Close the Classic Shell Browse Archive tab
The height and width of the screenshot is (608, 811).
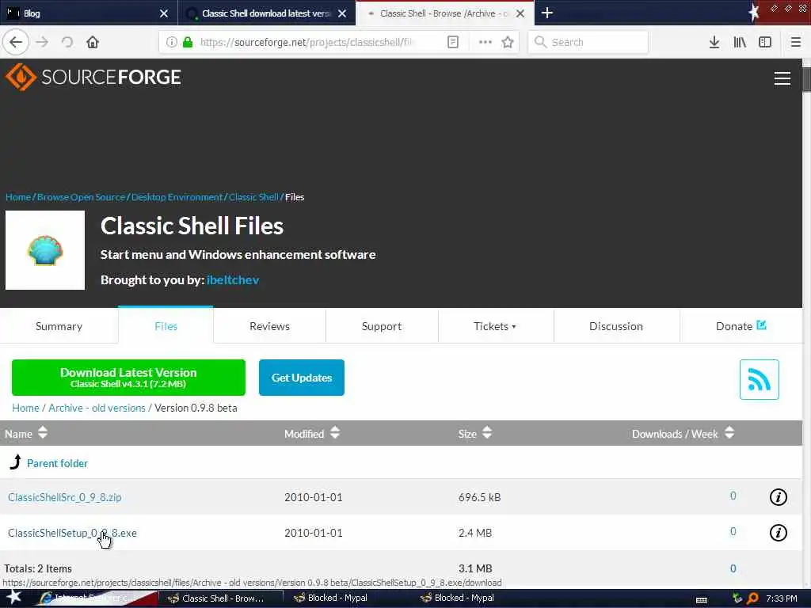(x=520, y=13)
